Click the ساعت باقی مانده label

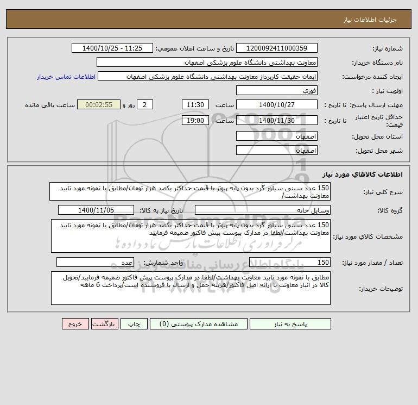click(x=50, y=105)
